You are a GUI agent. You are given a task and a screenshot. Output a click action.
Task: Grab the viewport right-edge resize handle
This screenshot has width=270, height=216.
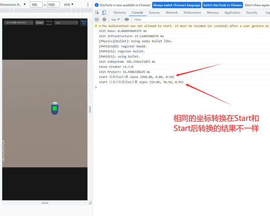pos(90,109)
